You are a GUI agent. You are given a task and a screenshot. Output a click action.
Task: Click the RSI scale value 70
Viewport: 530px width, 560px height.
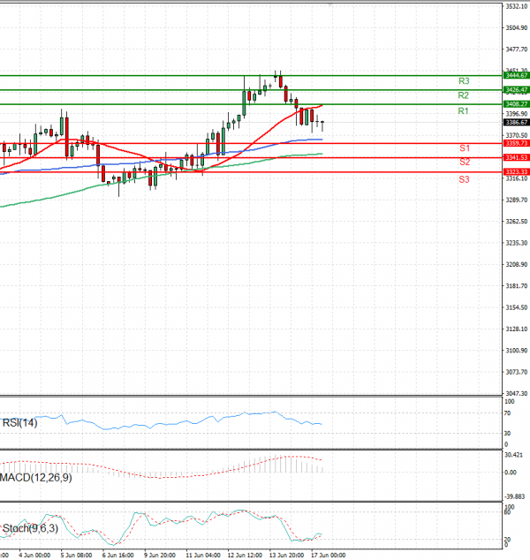[x=508, y=413]
